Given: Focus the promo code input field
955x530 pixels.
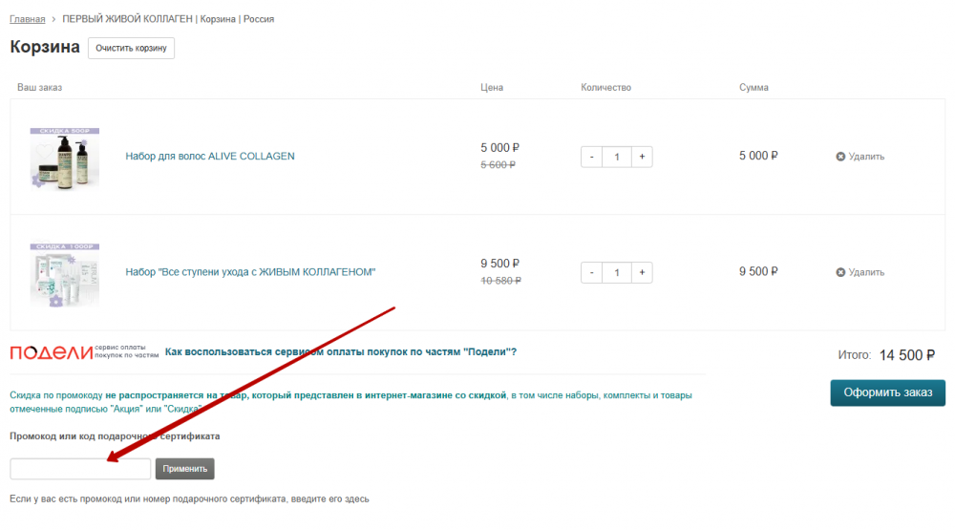Looking at the screenshot, I should click(x=80, y=469).
